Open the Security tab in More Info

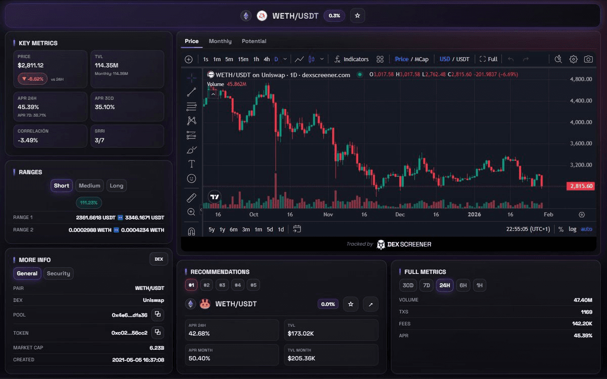[x=59, y=273]
